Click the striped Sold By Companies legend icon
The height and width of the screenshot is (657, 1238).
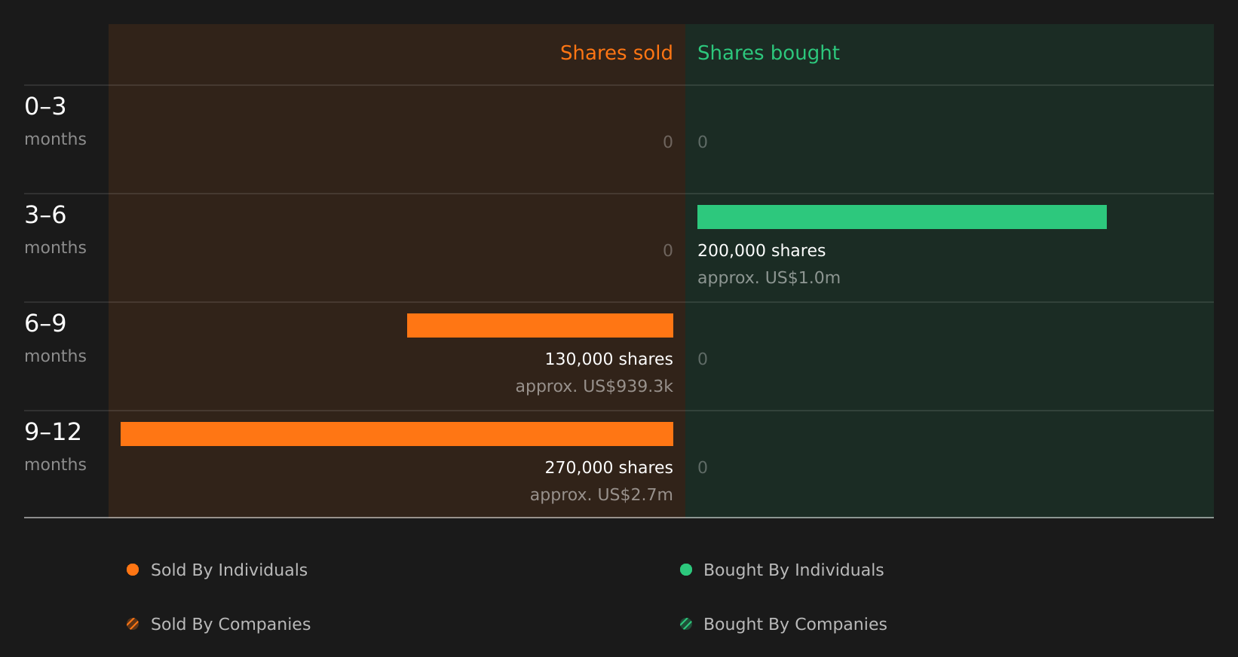(133, 624)
